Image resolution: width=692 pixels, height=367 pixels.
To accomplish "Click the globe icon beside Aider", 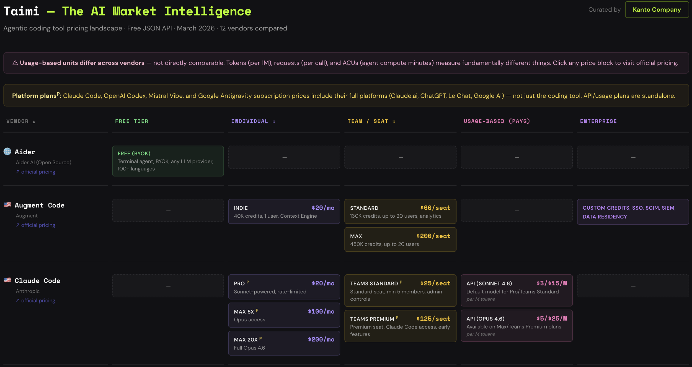I will pyautogui.click(x=7, y=152).
